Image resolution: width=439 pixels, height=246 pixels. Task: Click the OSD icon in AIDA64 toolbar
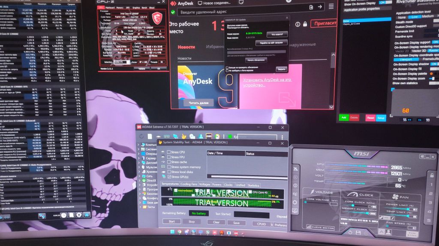[209, 136]
